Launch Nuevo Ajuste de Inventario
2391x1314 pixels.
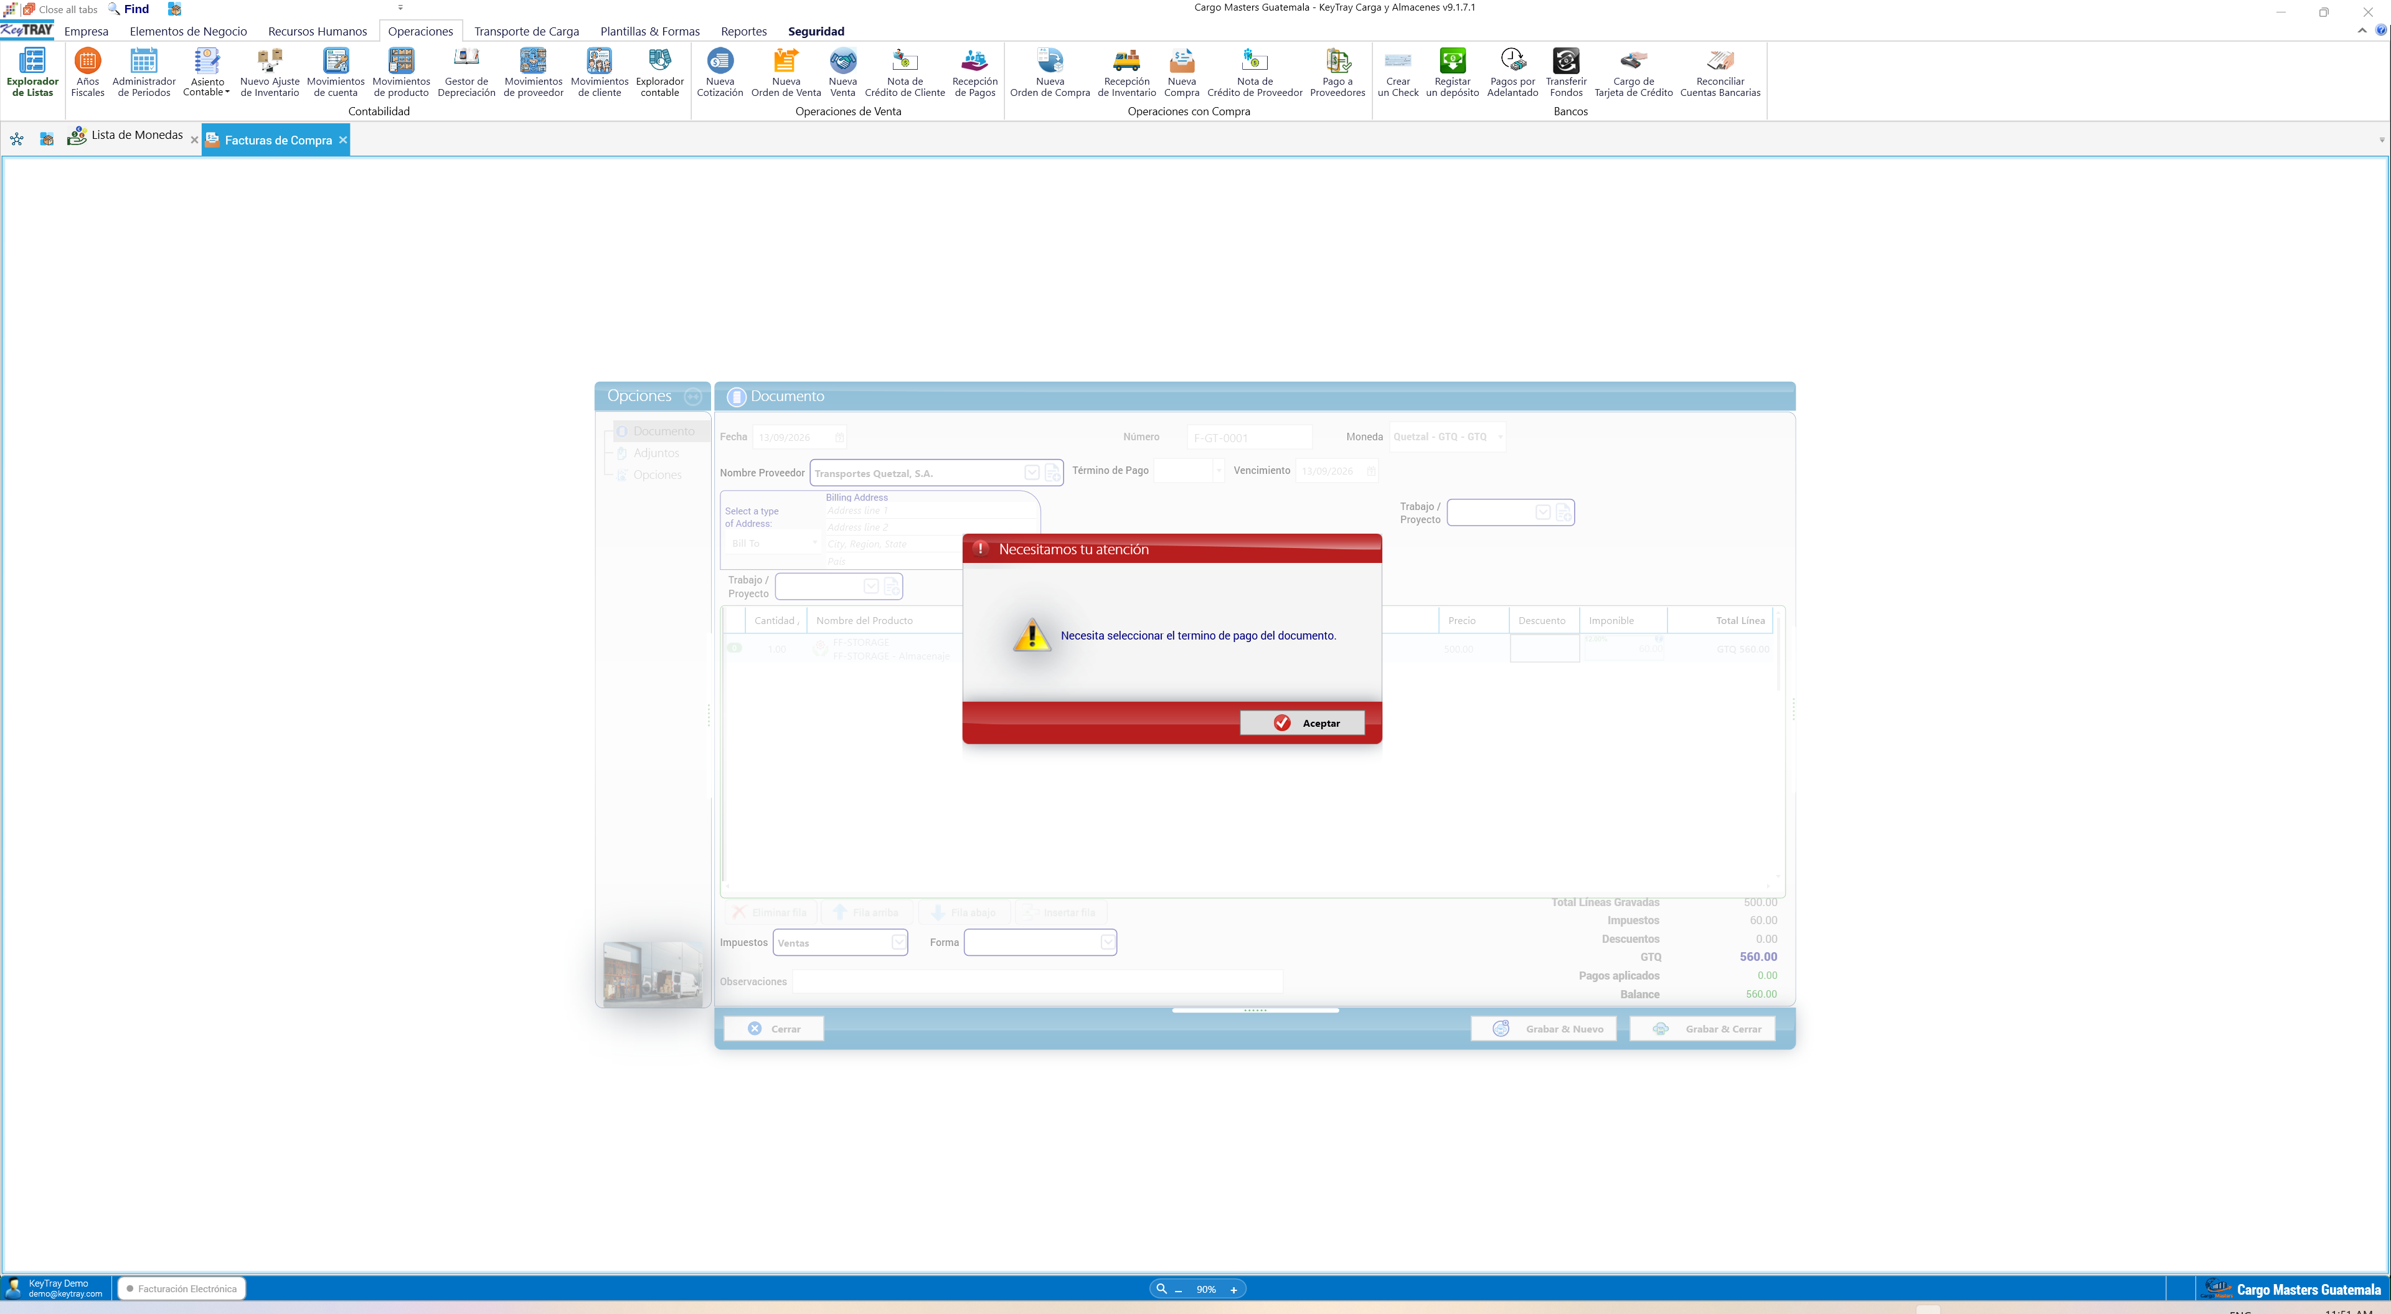pyautogui.click(x=269, y=72)
